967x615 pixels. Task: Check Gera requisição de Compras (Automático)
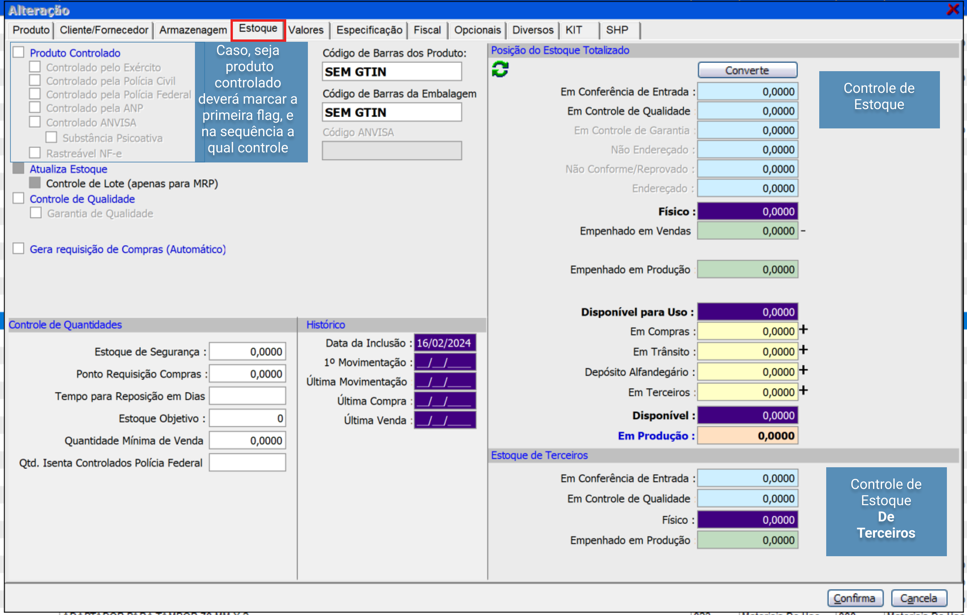coord(19,249)
